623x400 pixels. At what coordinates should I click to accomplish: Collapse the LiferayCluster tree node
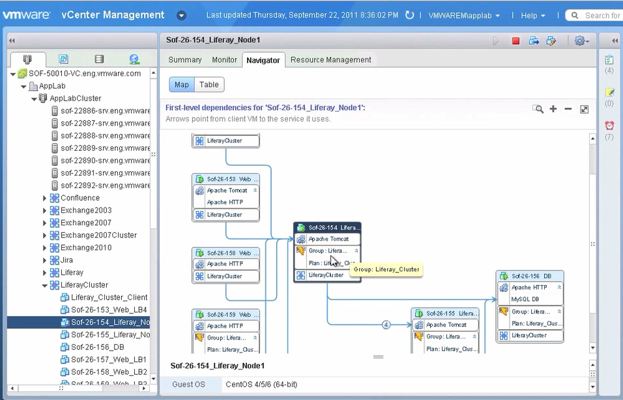tap(44, 285)
